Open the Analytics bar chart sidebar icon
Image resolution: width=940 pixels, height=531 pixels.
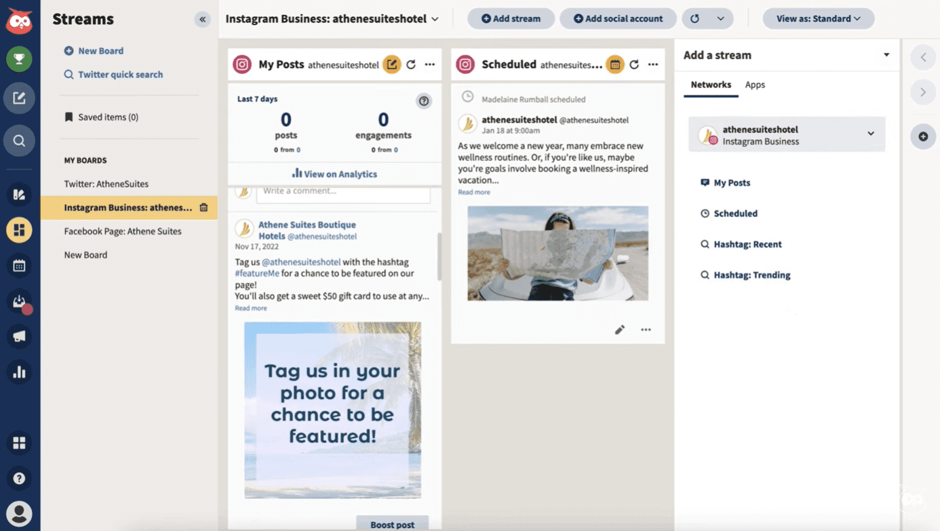pos(19,372)
